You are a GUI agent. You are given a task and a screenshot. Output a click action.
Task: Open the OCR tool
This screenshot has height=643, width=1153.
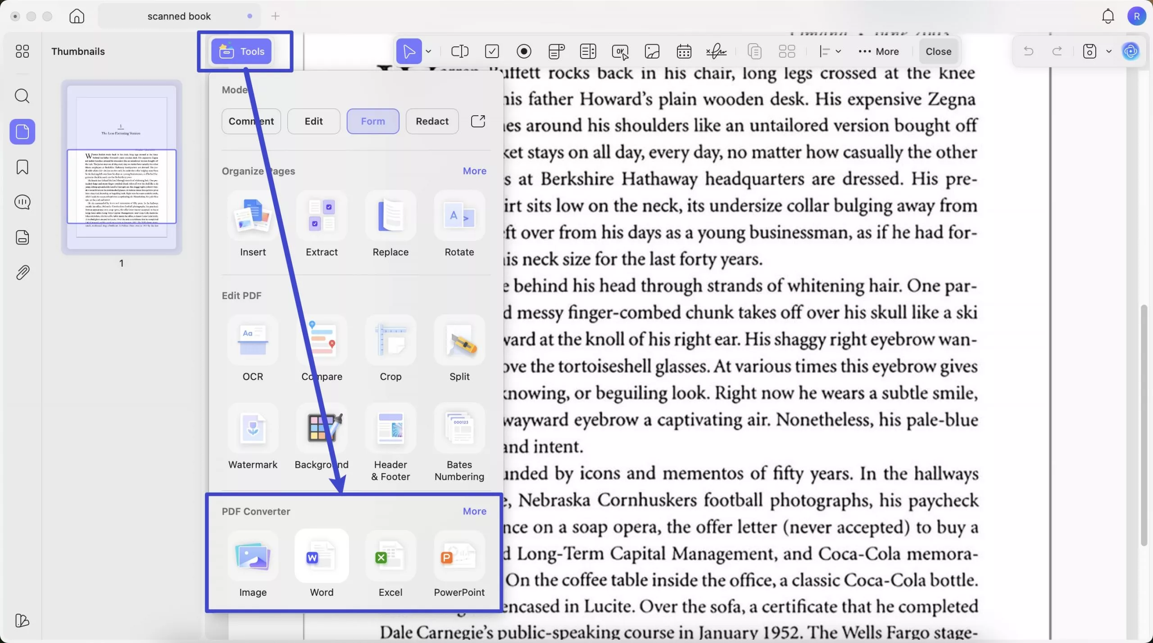click(x=253, y=341)
